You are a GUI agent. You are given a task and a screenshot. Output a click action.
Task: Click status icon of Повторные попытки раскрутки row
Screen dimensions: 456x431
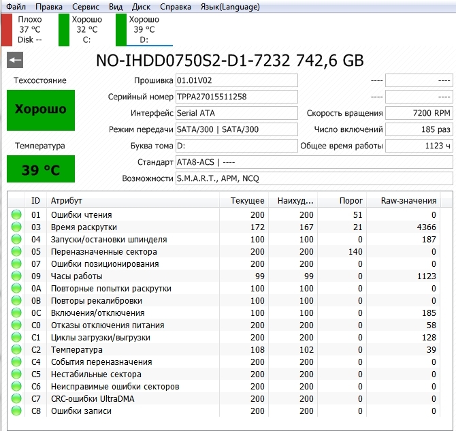coord(16,288)
